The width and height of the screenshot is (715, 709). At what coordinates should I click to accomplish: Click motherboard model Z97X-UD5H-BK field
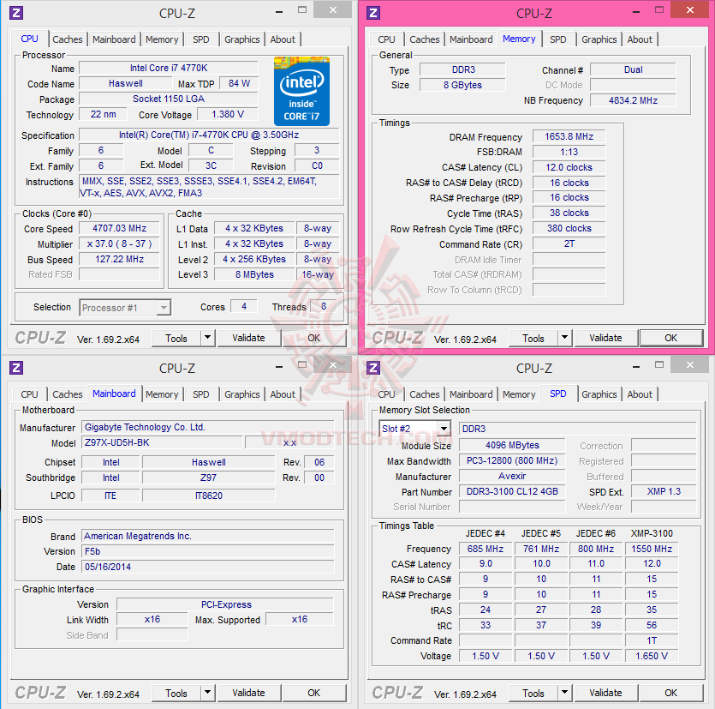click(x=163, y=442)
